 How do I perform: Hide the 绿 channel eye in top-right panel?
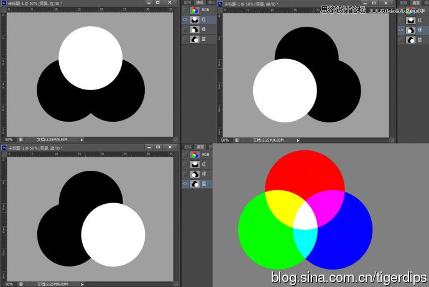tap(401, 30)
